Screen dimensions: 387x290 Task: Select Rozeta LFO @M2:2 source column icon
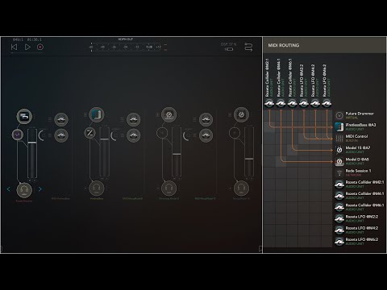click(x=304, y=103)
